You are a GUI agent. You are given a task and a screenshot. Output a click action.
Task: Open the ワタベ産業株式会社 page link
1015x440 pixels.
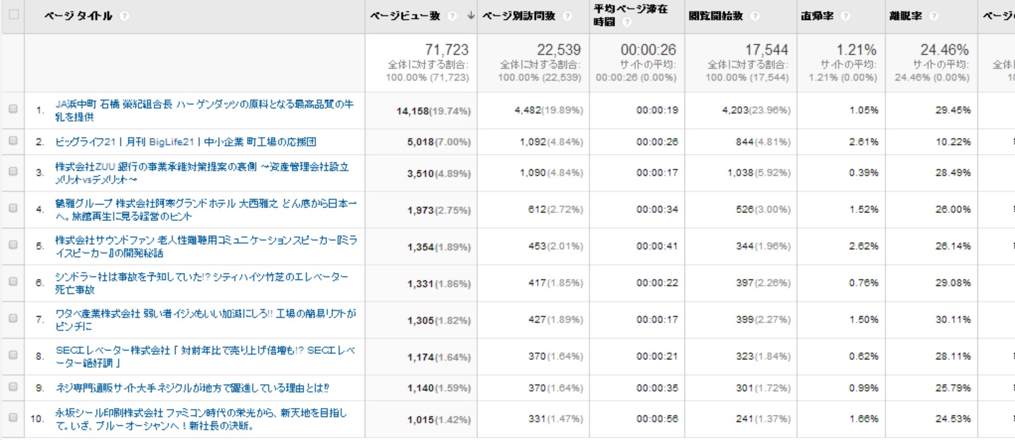point(206,320)
